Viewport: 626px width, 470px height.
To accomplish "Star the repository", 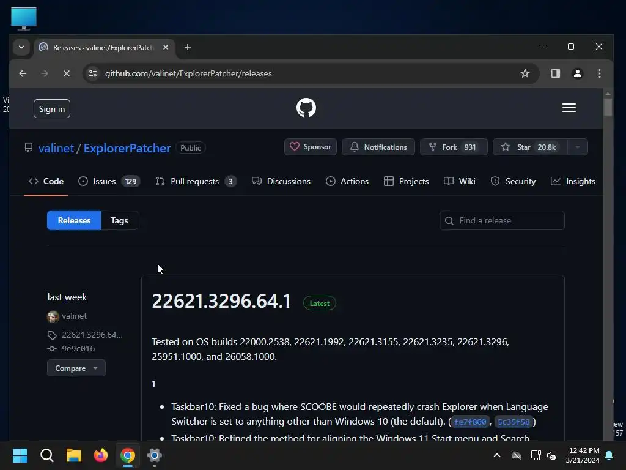I will 530,147.
